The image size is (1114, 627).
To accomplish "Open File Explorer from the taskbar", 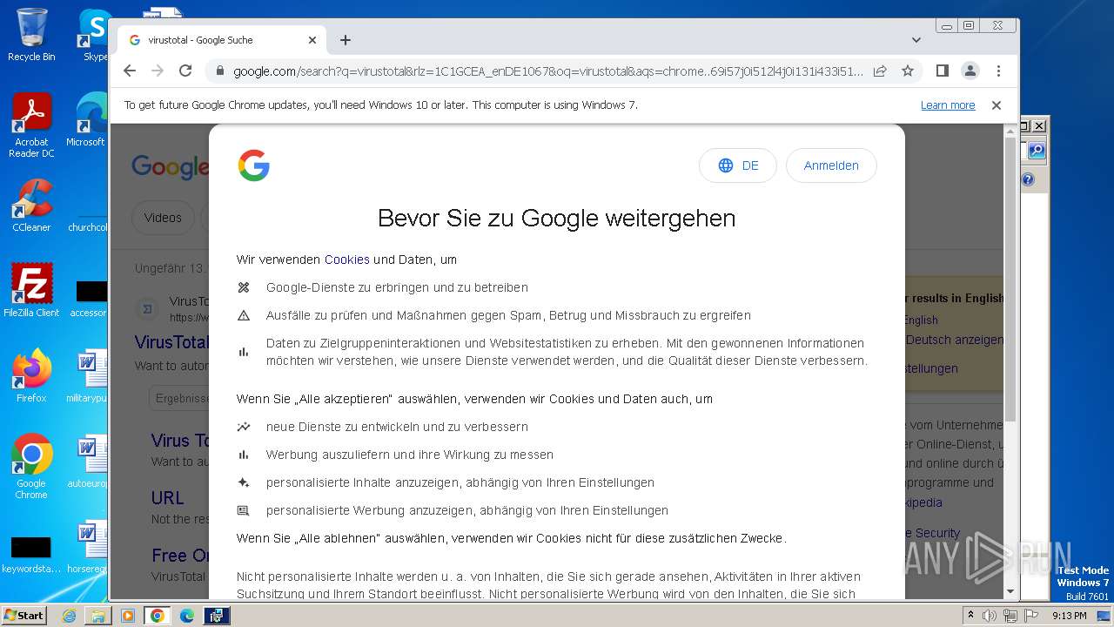I will pyautogui.click(x=98, y=616).
